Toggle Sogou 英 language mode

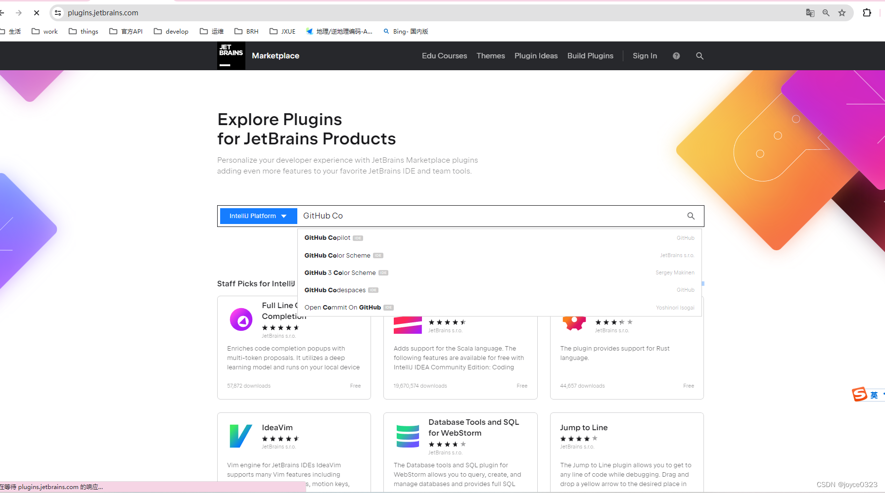point(874,395)
